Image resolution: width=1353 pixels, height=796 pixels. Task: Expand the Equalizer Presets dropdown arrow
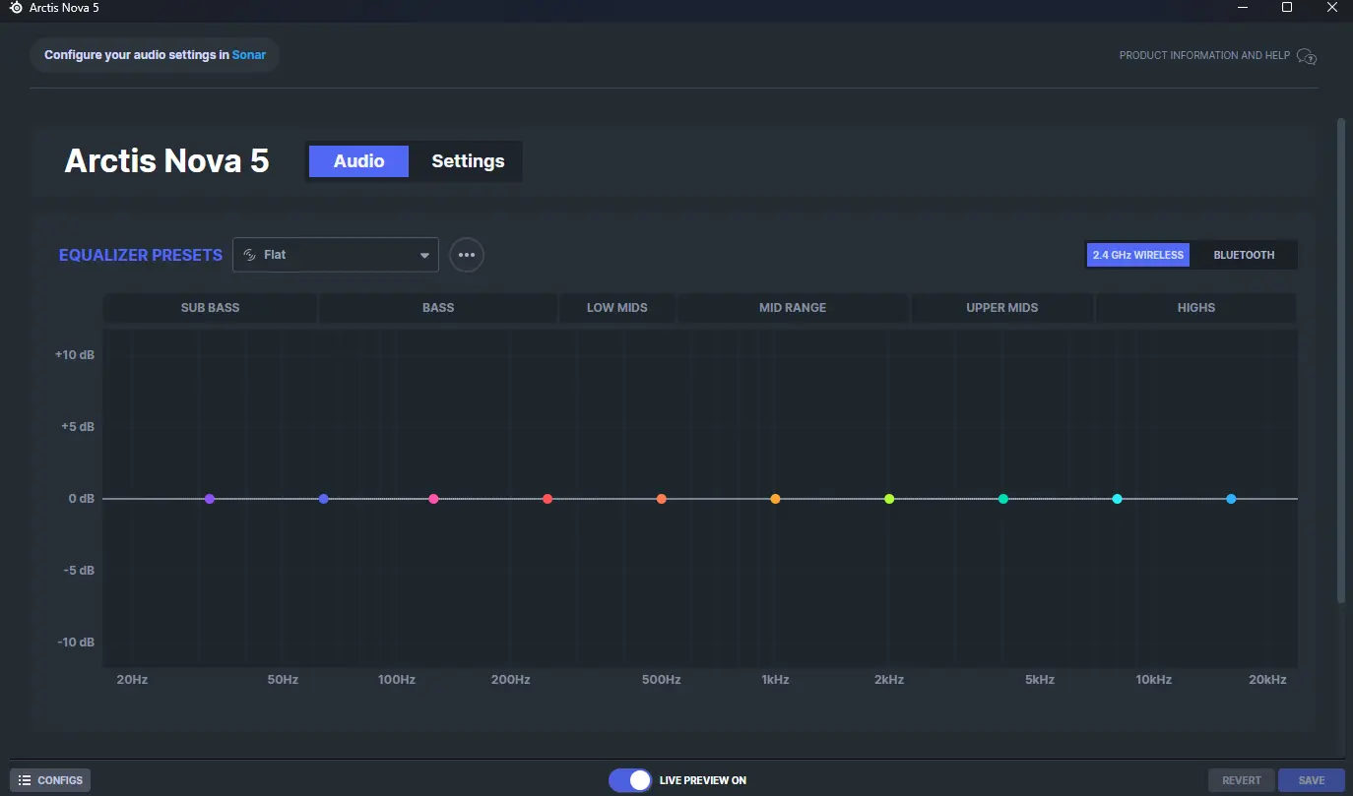[x=424, y=256]
